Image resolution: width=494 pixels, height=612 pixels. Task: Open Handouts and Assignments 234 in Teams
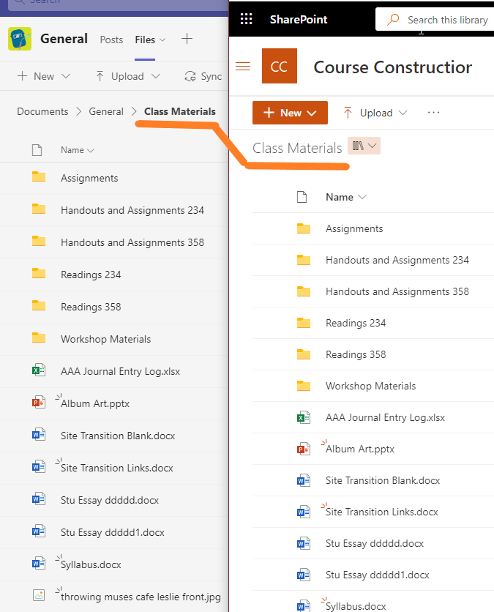[x=132, y=210]
